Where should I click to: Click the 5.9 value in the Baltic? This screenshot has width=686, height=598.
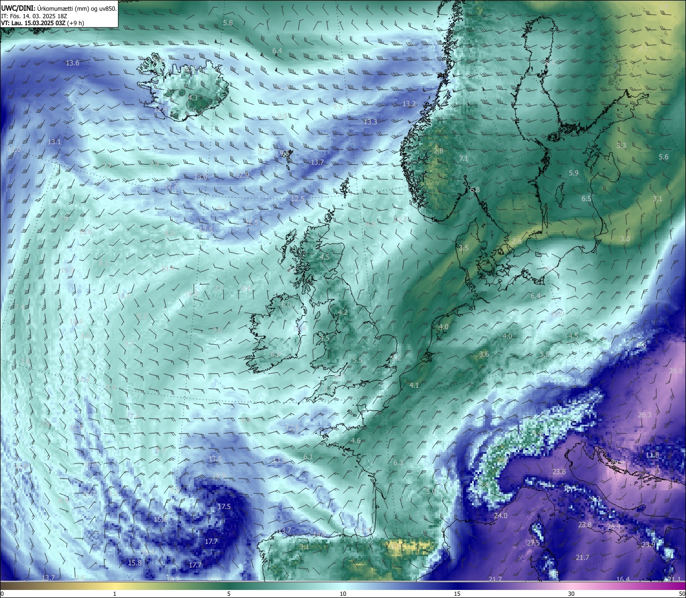click(573, 173)
